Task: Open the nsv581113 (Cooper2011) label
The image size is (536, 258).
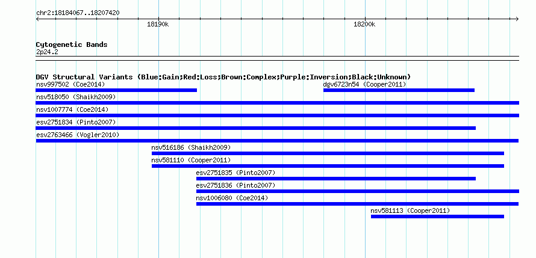Action: coord(410,210)
